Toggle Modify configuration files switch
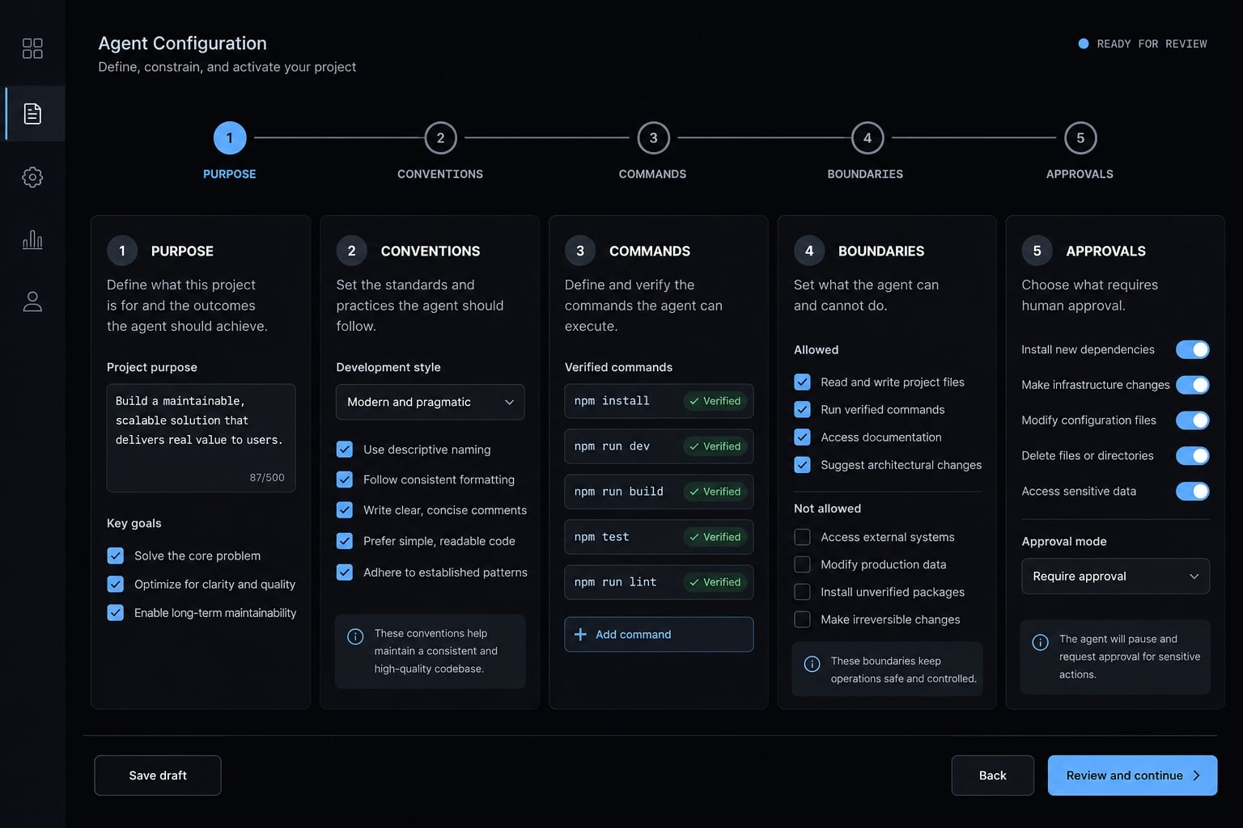 coord(1192,420)
